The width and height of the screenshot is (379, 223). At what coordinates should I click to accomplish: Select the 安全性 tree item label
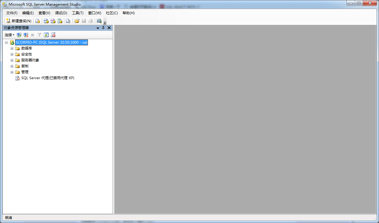(x=27, y=54)
